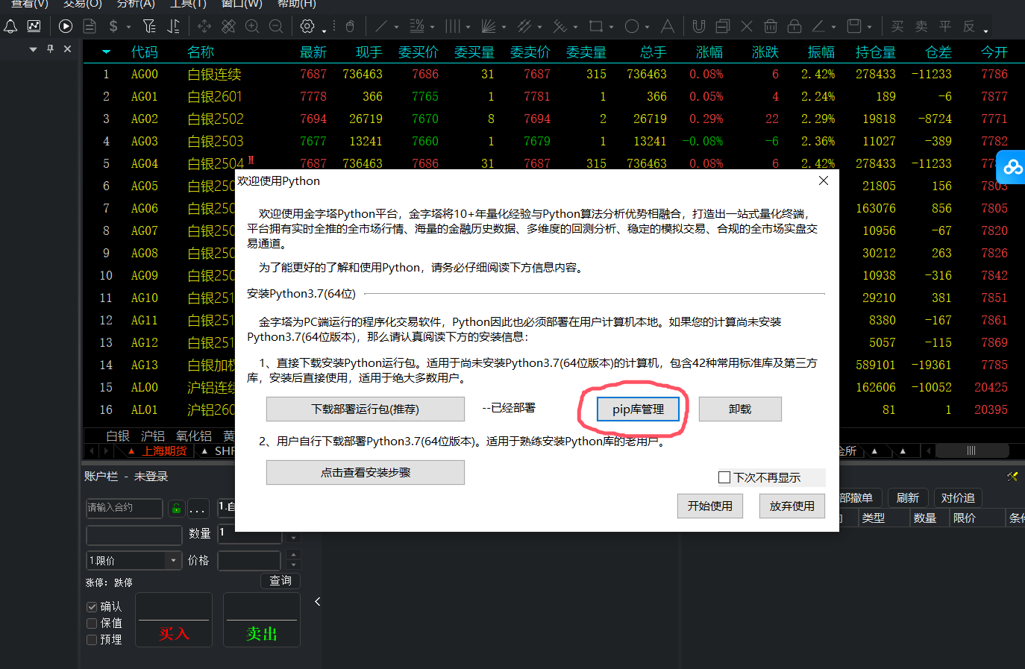Expand the dropdown arrow beside the line tool
The width and height of the screenshot is (1025, 669).
pos(396,28)
